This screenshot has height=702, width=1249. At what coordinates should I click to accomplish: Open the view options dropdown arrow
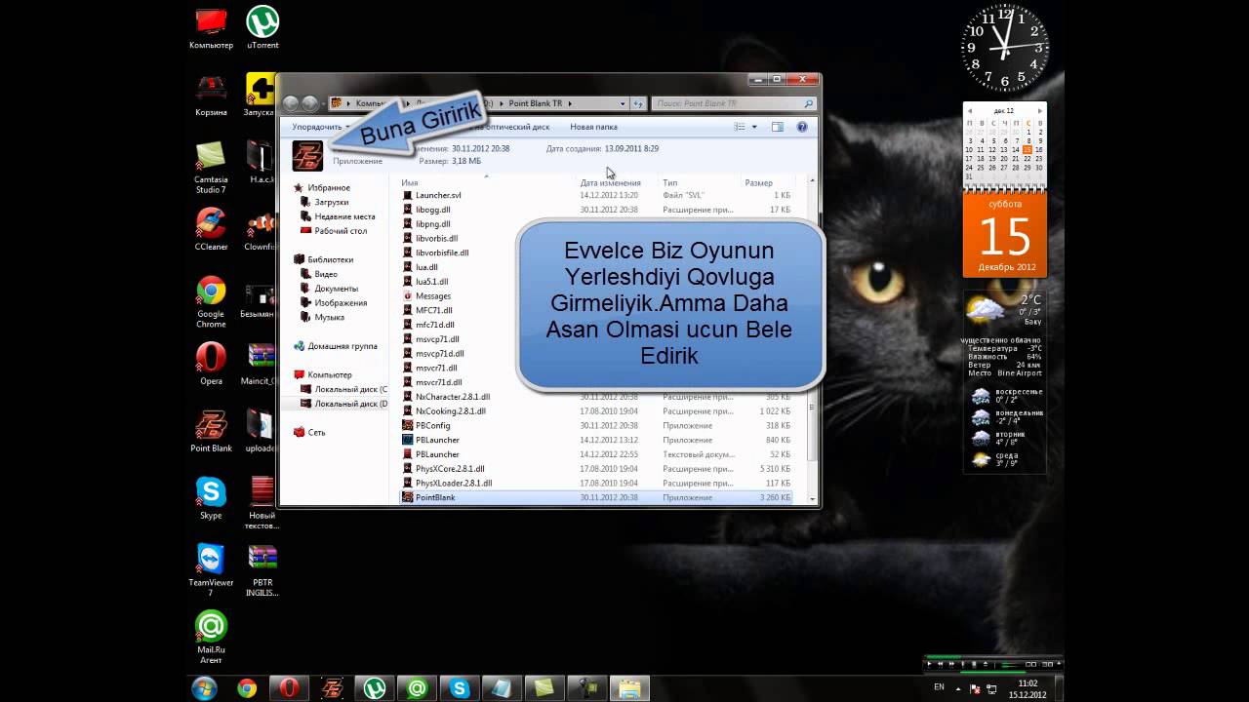(754, 127)
